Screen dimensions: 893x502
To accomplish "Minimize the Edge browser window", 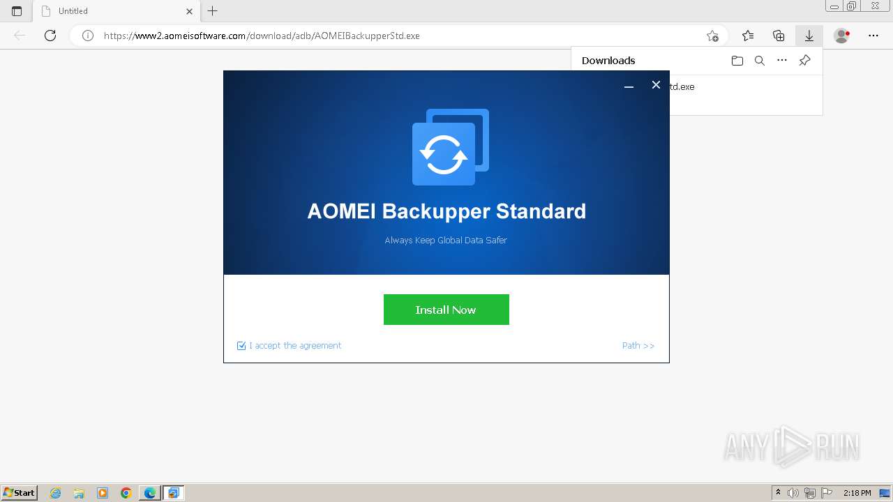I will 834,6.
